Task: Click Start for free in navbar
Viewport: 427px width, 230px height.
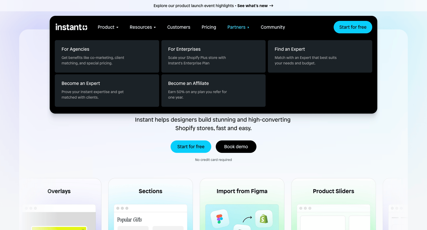Action: pyautogui.click(x=353, y=27)
